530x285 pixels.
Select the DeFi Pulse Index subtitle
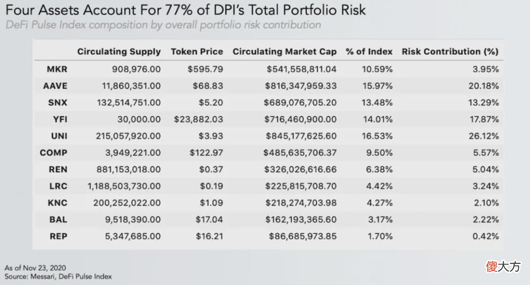point(163,25)
